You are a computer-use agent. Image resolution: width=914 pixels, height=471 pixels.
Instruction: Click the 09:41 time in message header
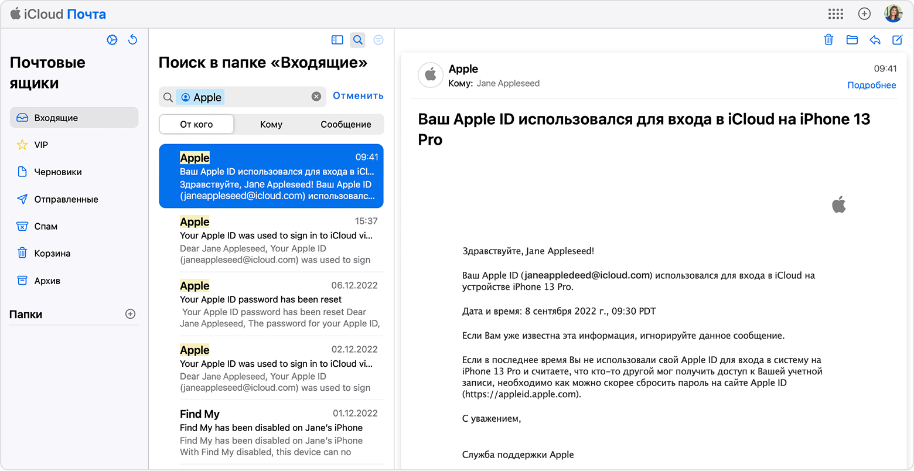coord(885,69)
